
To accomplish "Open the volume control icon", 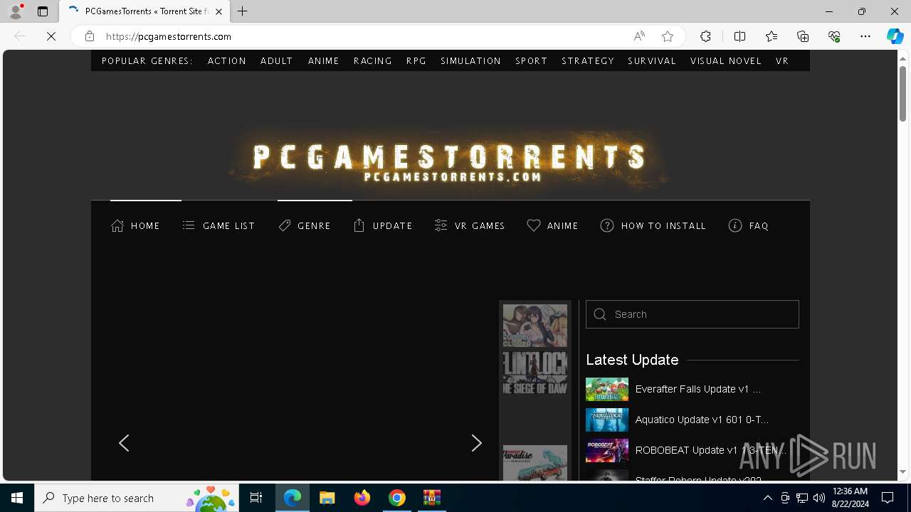I will click(x=818, y=498).
